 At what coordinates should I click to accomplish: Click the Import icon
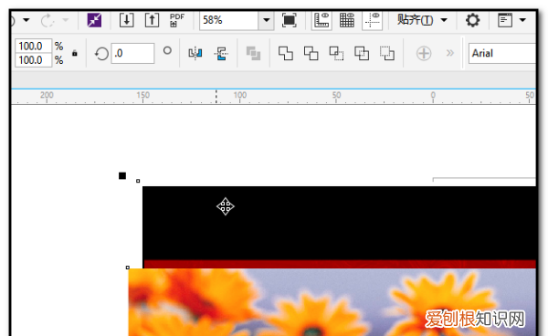[x=127, y=20]
